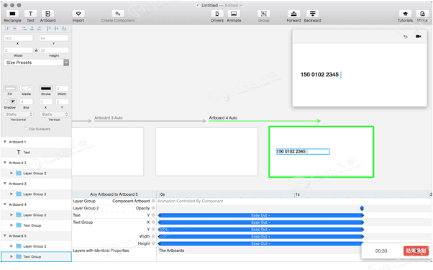Add a new Artboard from toolbar

point(47,14)
